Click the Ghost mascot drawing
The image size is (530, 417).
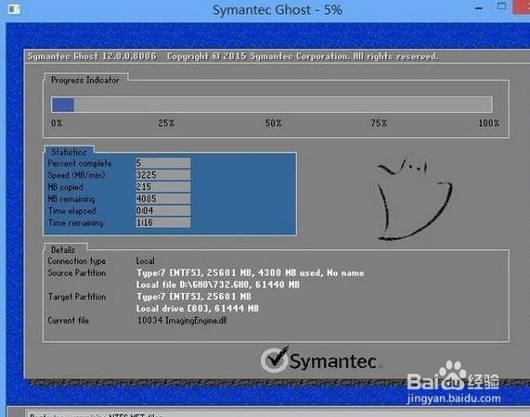414,198
